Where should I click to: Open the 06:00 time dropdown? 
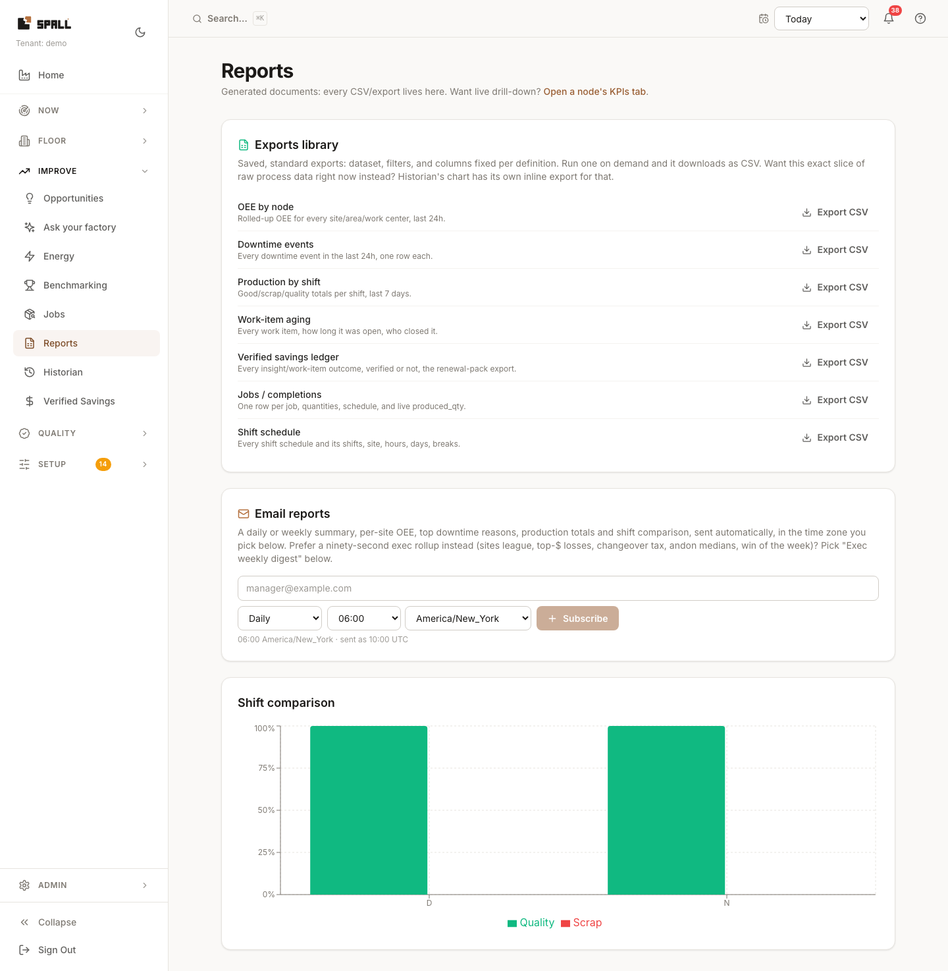coord(364,619)
